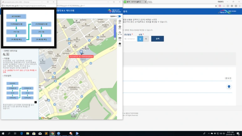This screenshot has height=136, width=242.
Task: Click blue bus stop icon near 초등학교 on map
Action: pos(91,63)
